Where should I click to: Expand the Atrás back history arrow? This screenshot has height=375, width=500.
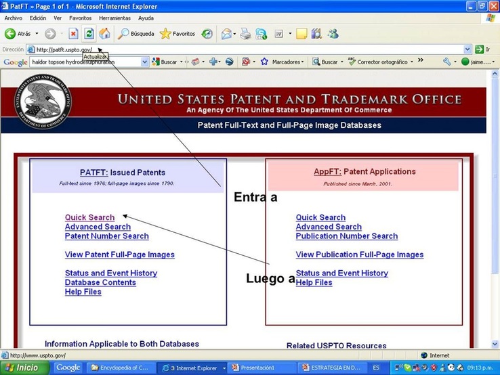37,33
